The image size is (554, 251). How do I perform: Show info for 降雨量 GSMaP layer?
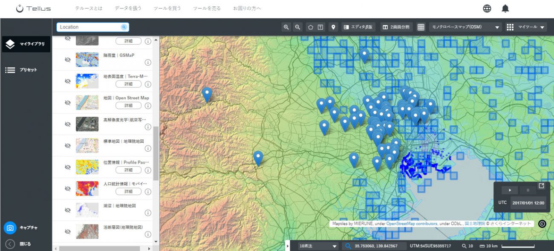[148, 63]
